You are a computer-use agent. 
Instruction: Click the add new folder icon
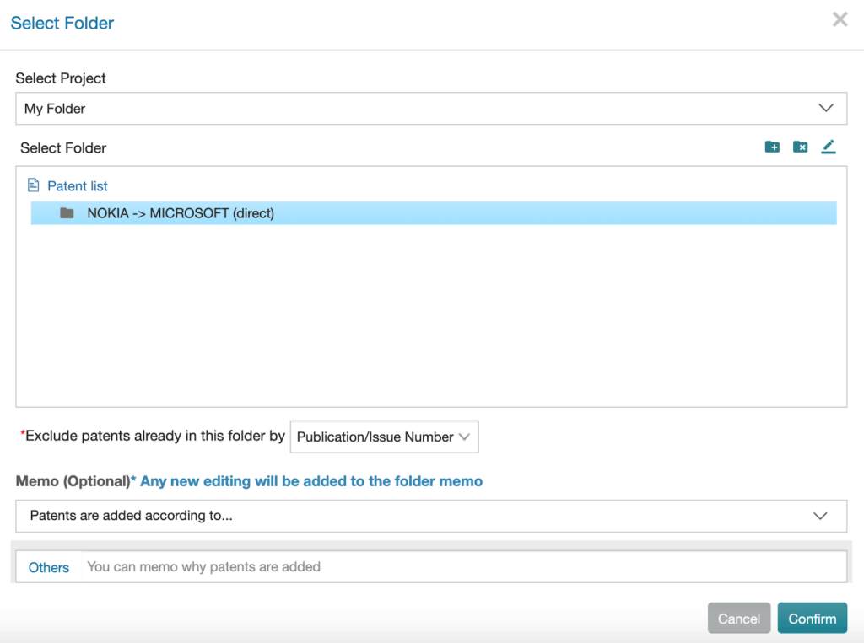[772, 147]
